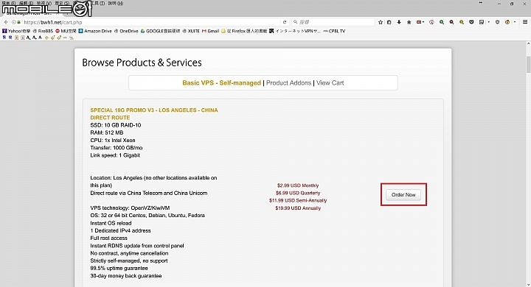The image size is (531, 287).
Task: Click $2.99 USD Monthly price text
Action: [298, 185]
